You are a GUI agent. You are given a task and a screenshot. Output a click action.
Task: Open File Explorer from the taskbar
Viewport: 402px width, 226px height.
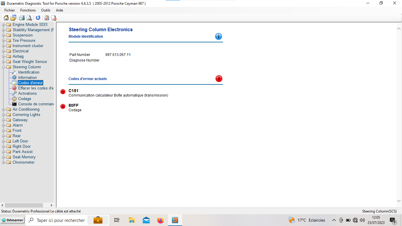[x=132, y=220]
